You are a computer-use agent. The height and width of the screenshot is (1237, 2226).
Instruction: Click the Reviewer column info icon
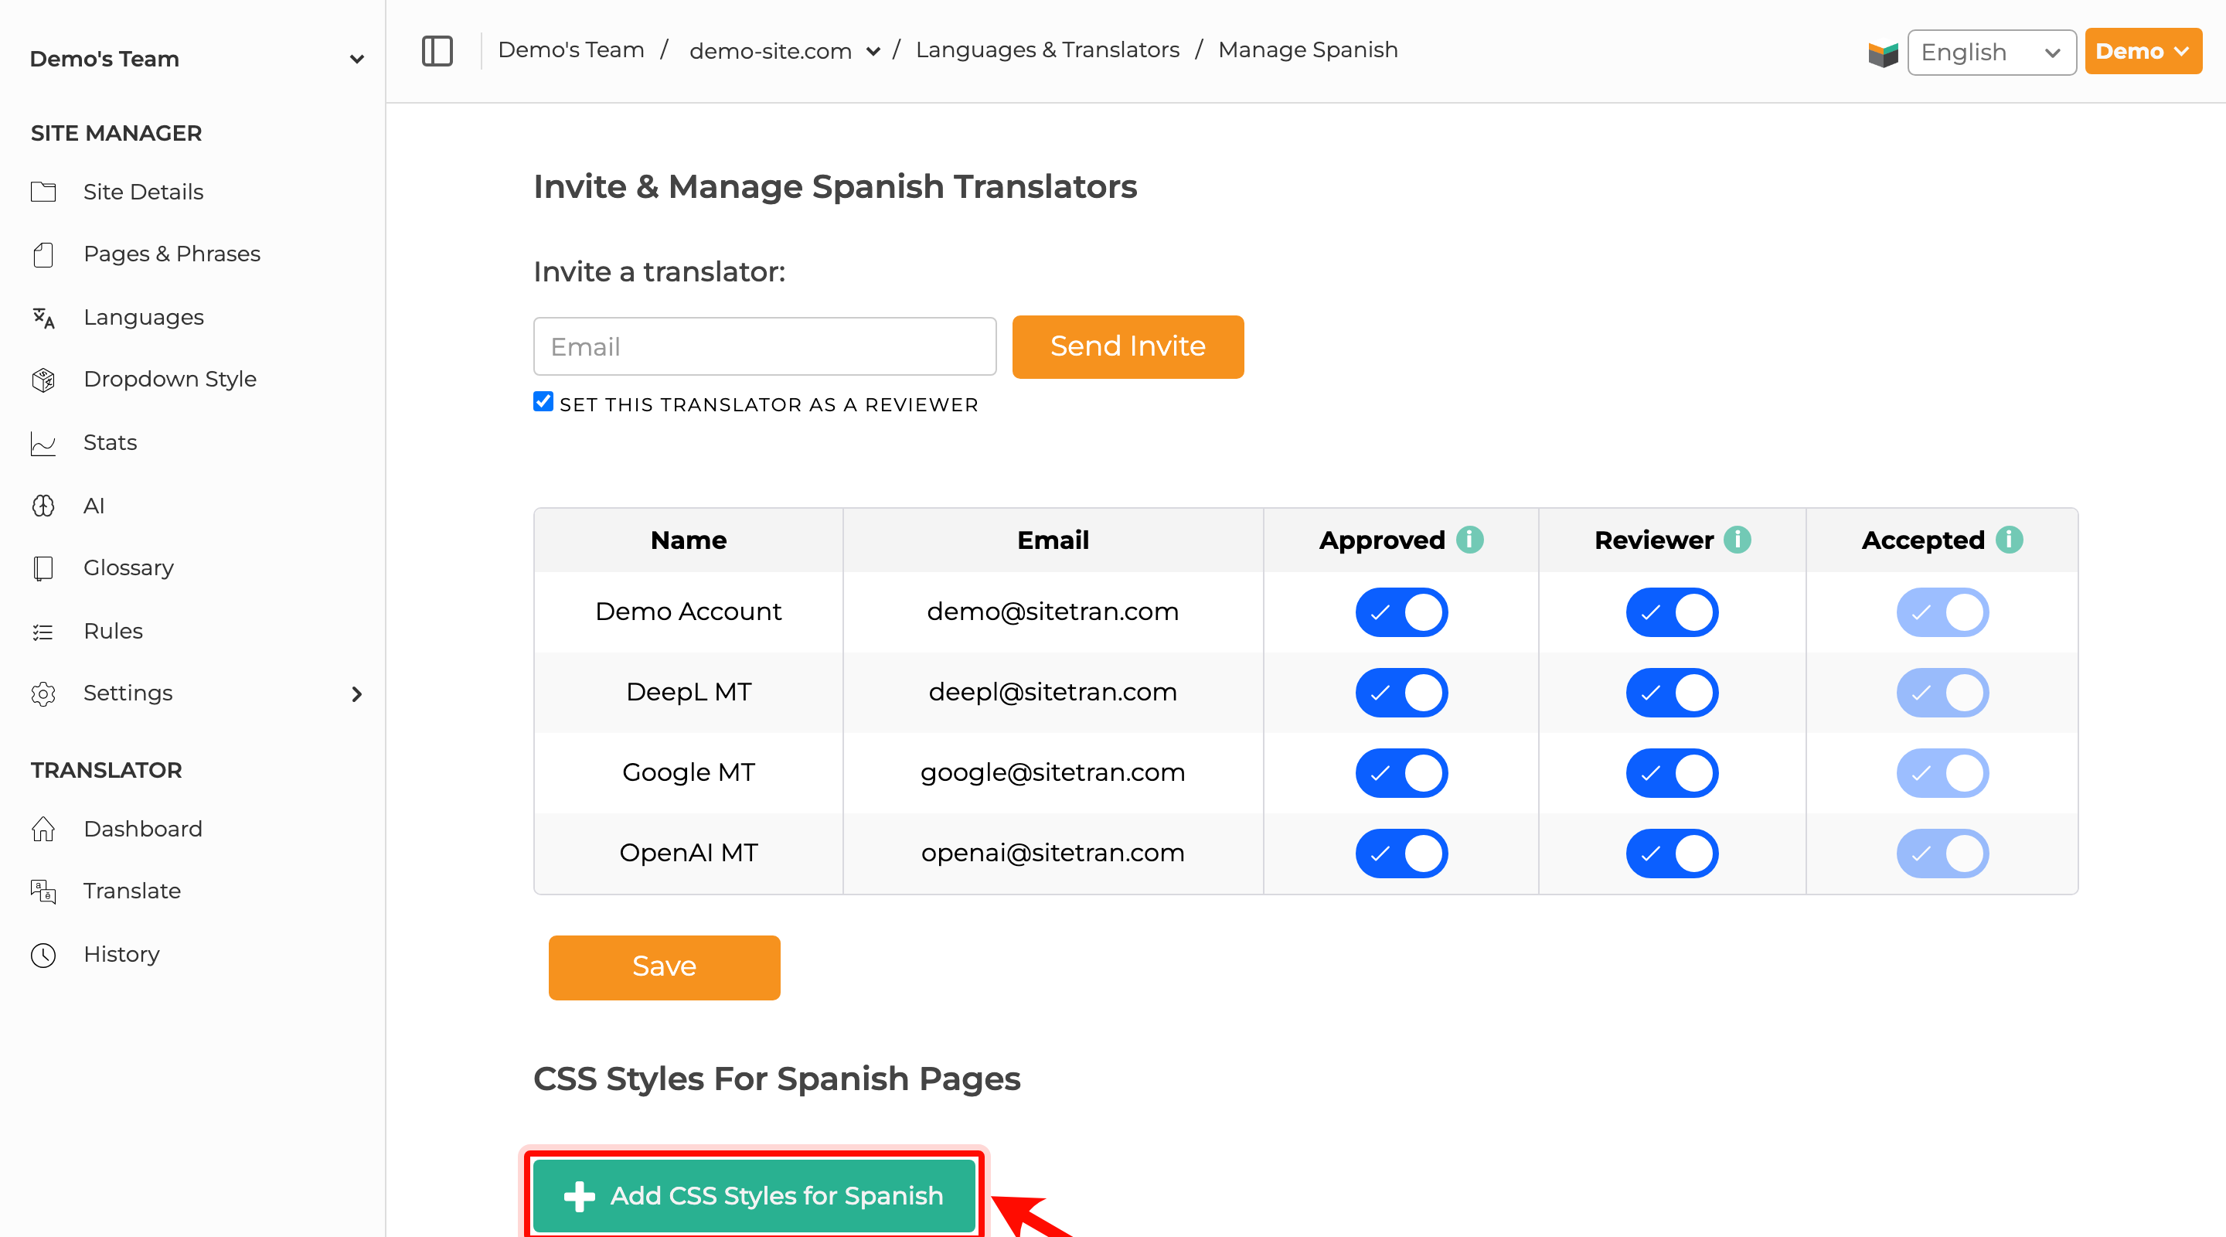point(1737,540)
